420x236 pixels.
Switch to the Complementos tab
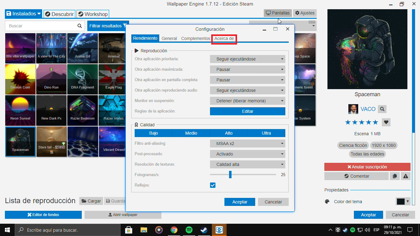click(x=196, y=38)
